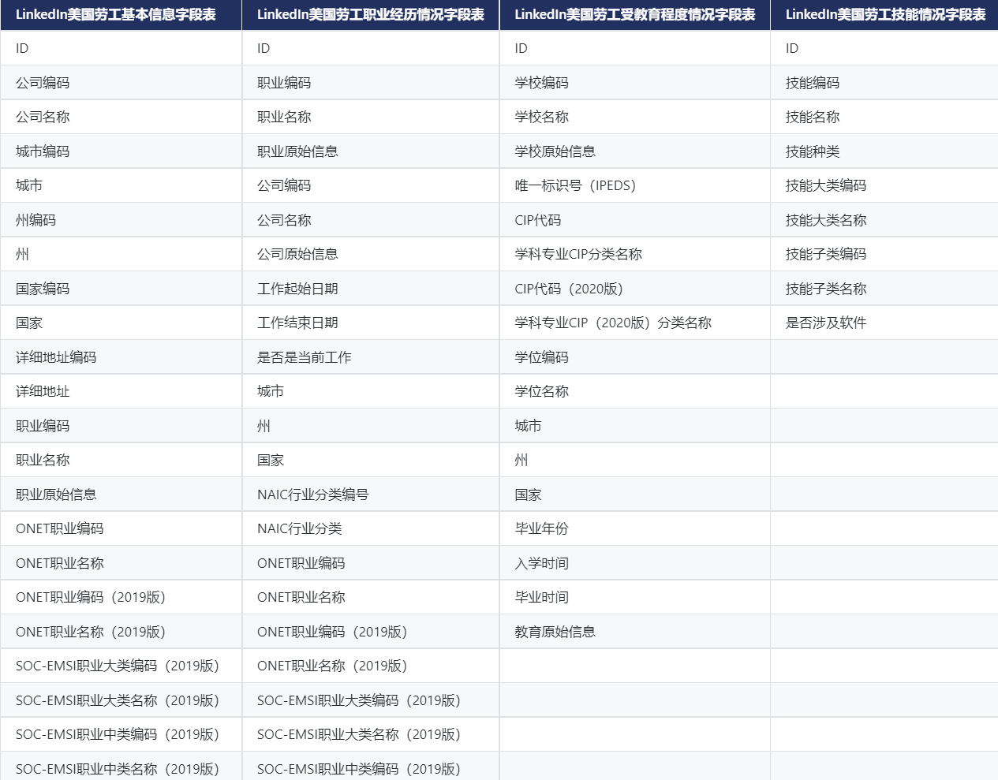Select 城市 in the 受教育程度 column
Image resolution: width=998 pixels, height=780 pixels.
tap(635, 426)
